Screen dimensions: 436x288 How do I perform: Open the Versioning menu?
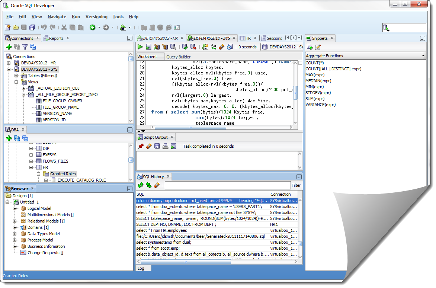coord(96,17)
